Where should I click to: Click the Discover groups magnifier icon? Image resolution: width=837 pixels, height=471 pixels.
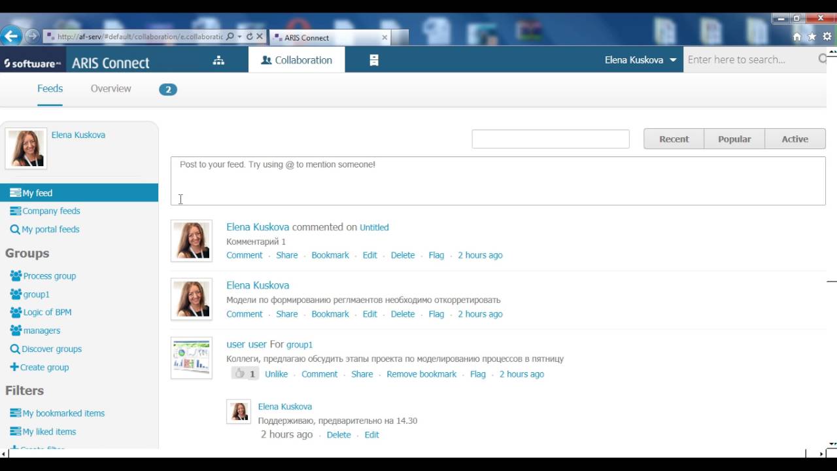15,349
